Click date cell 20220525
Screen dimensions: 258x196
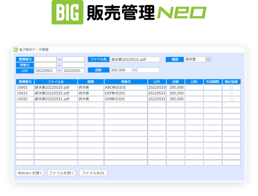(157, 93)
